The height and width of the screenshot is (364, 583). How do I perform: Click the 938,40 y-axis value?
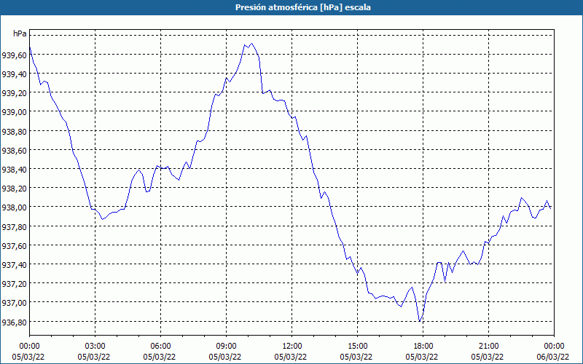click(14, 169)
